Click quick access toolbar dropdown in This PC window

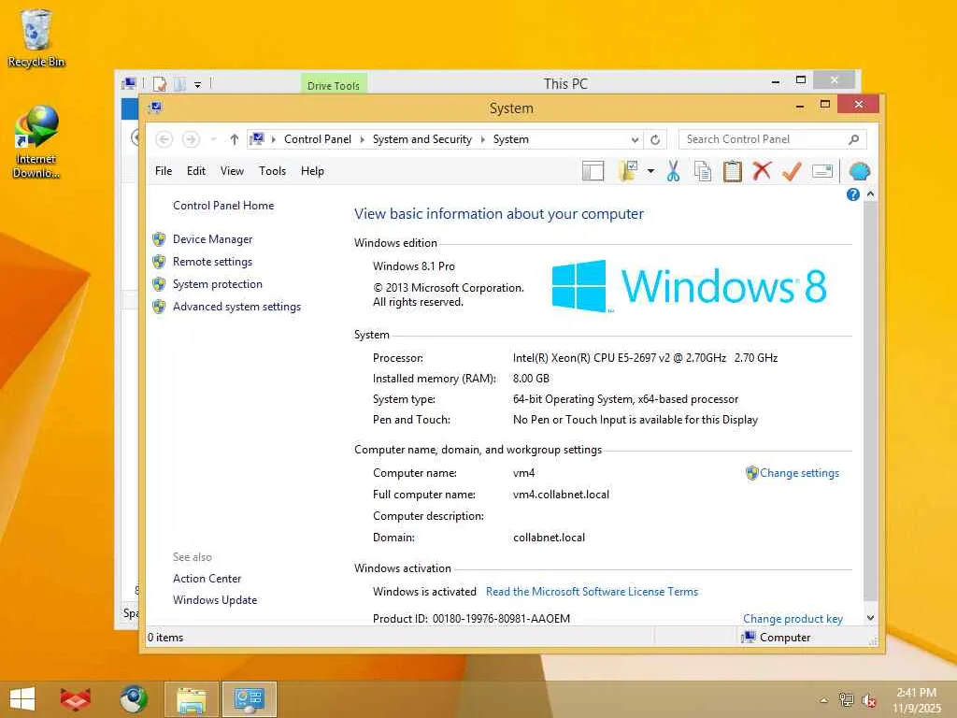198,85
